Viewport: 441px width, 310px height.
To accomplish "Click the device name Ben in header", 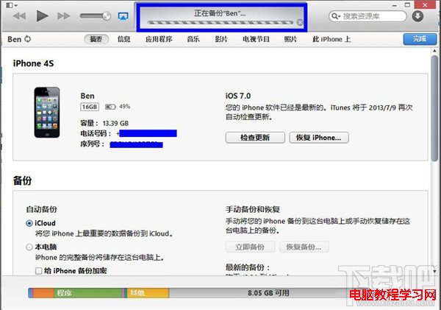I will (x=15, y=39).
